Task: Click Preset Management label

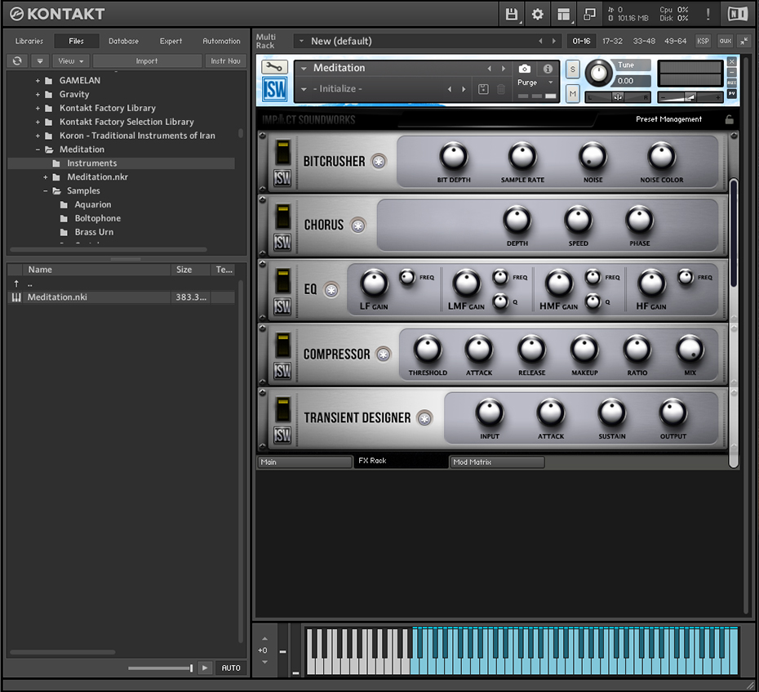Action: 668,119
